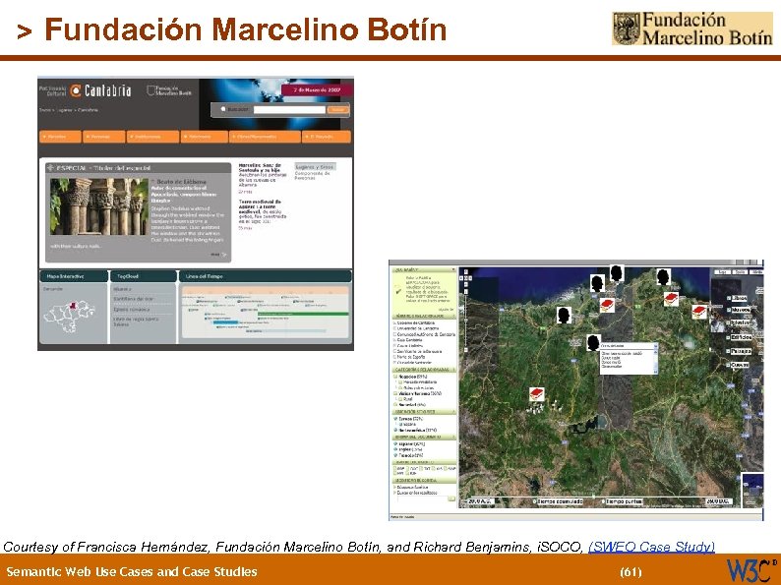This screenshot has height=585, width=781.
Task: Click the westernmost silhouette person marker
Action: pos(564,316)
